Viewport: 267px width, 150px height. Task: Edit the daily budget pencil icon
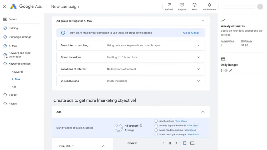tap(231, 70)
